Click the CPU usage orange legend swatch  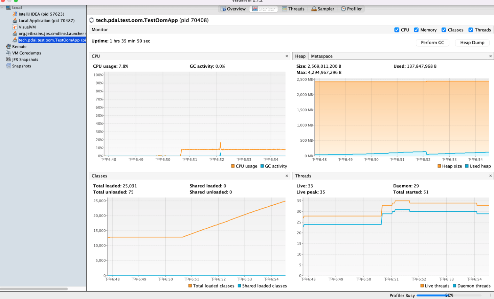(x=233, y=166)
